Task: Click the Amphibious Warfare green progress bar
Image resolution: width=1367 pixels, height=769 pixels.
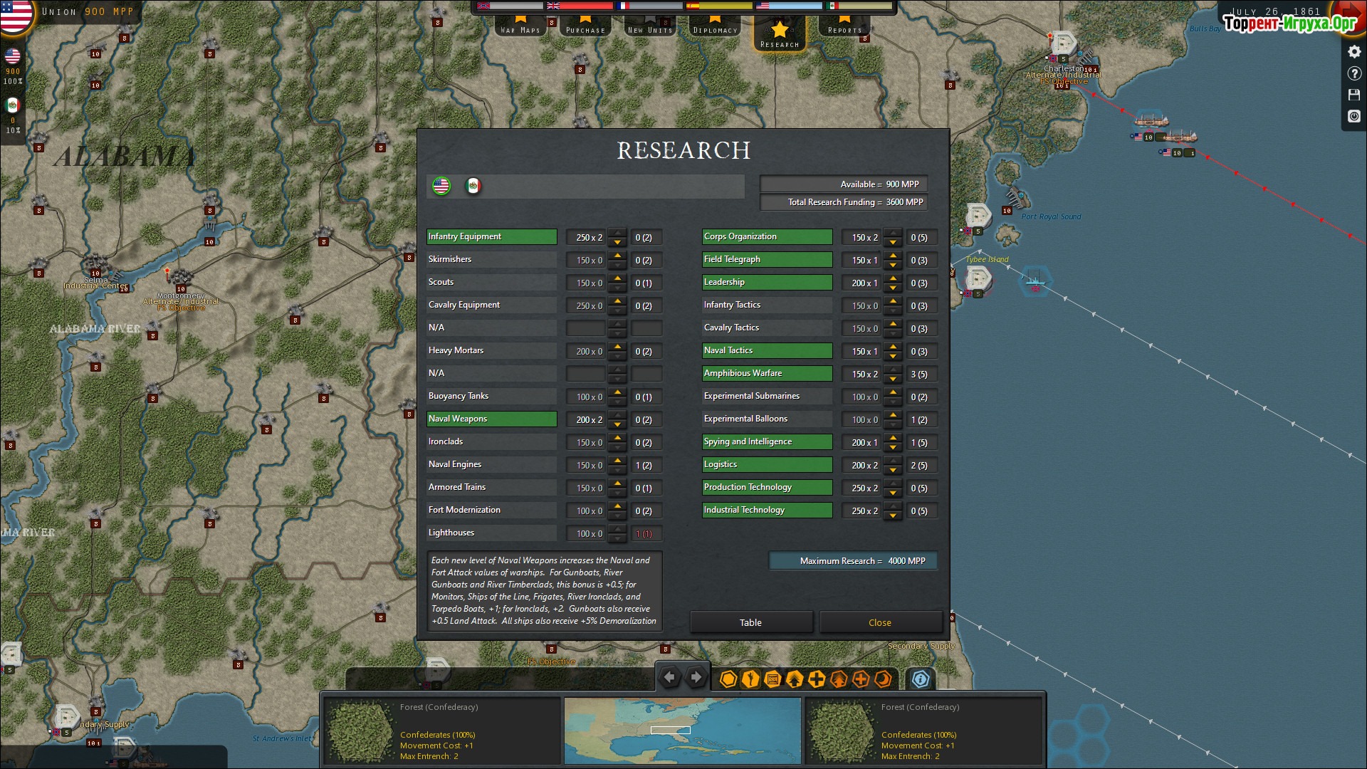Action: point(767,373)
